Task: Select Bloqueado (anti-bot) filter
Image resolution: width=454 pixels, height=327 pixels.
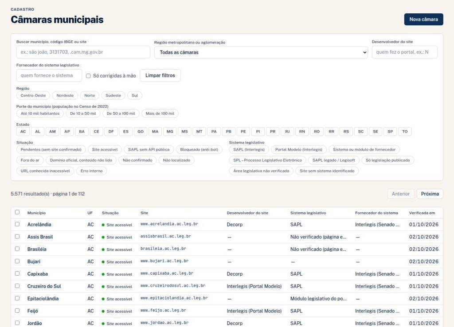Action: (199, 150)
